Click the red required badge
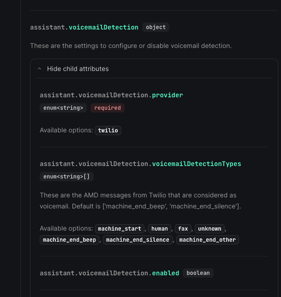 pos(108,108)
